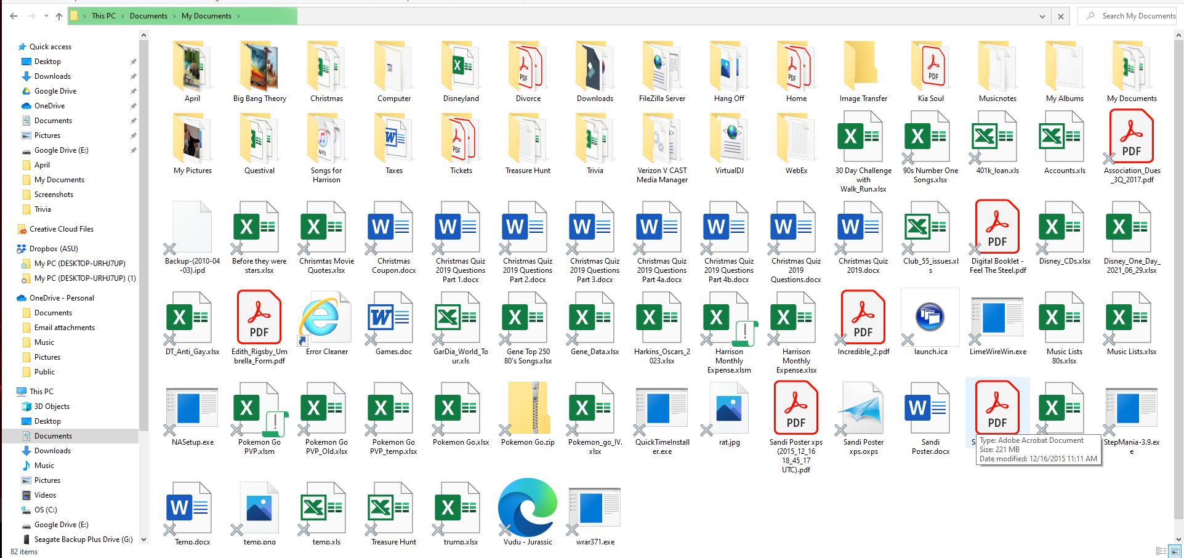Select Christmas Coupon.docx Word file

393,238
